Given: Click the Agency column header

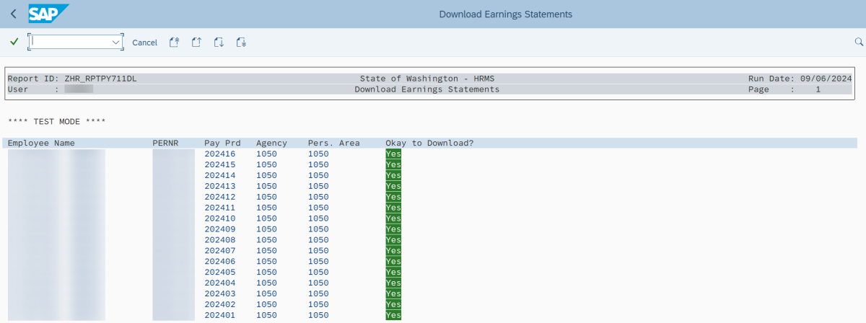Looking at the screenshot, I should click(271, 143).
